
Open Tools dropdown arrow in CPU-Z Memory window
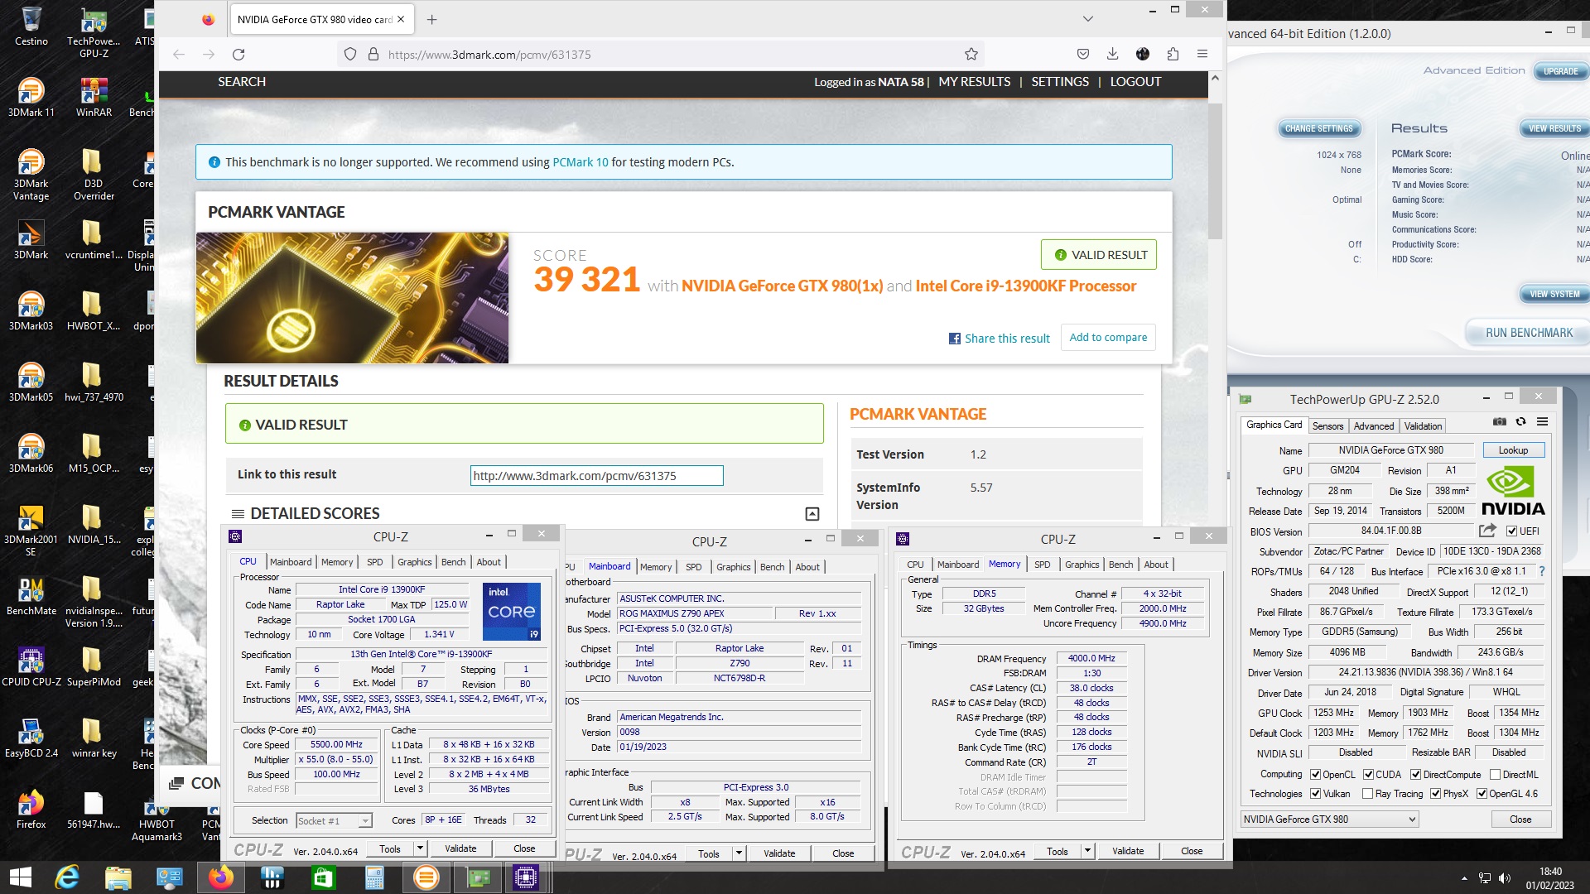pos(1087,851)
